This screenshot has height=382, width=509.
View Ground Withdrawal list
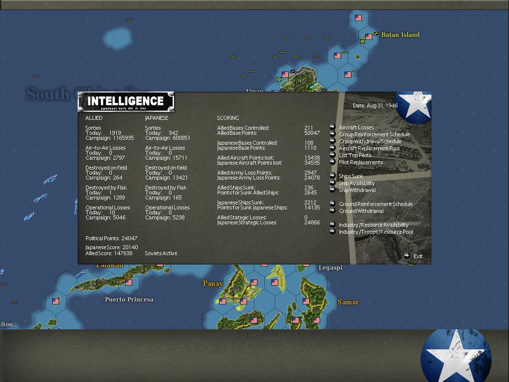[x=361, y=211]
